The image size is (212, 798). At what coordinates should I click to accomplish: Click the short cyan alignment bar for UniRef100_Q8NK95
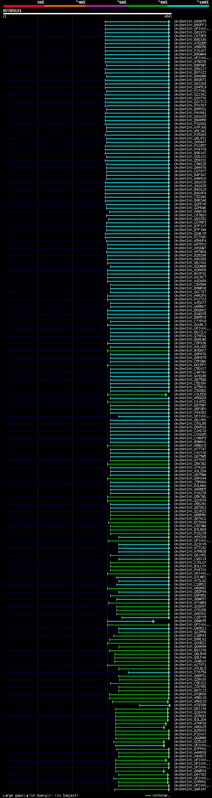(x=131, y=621)
